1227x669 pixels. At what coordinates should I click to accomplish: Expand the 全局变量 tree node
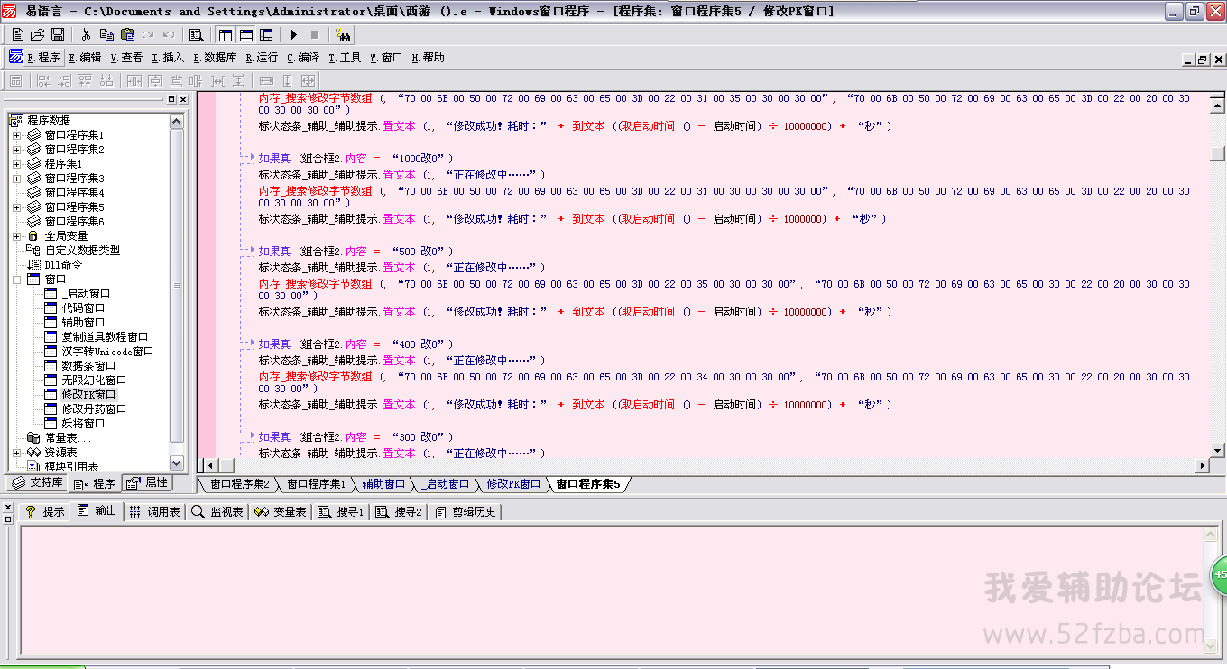(x=16, y=236)
